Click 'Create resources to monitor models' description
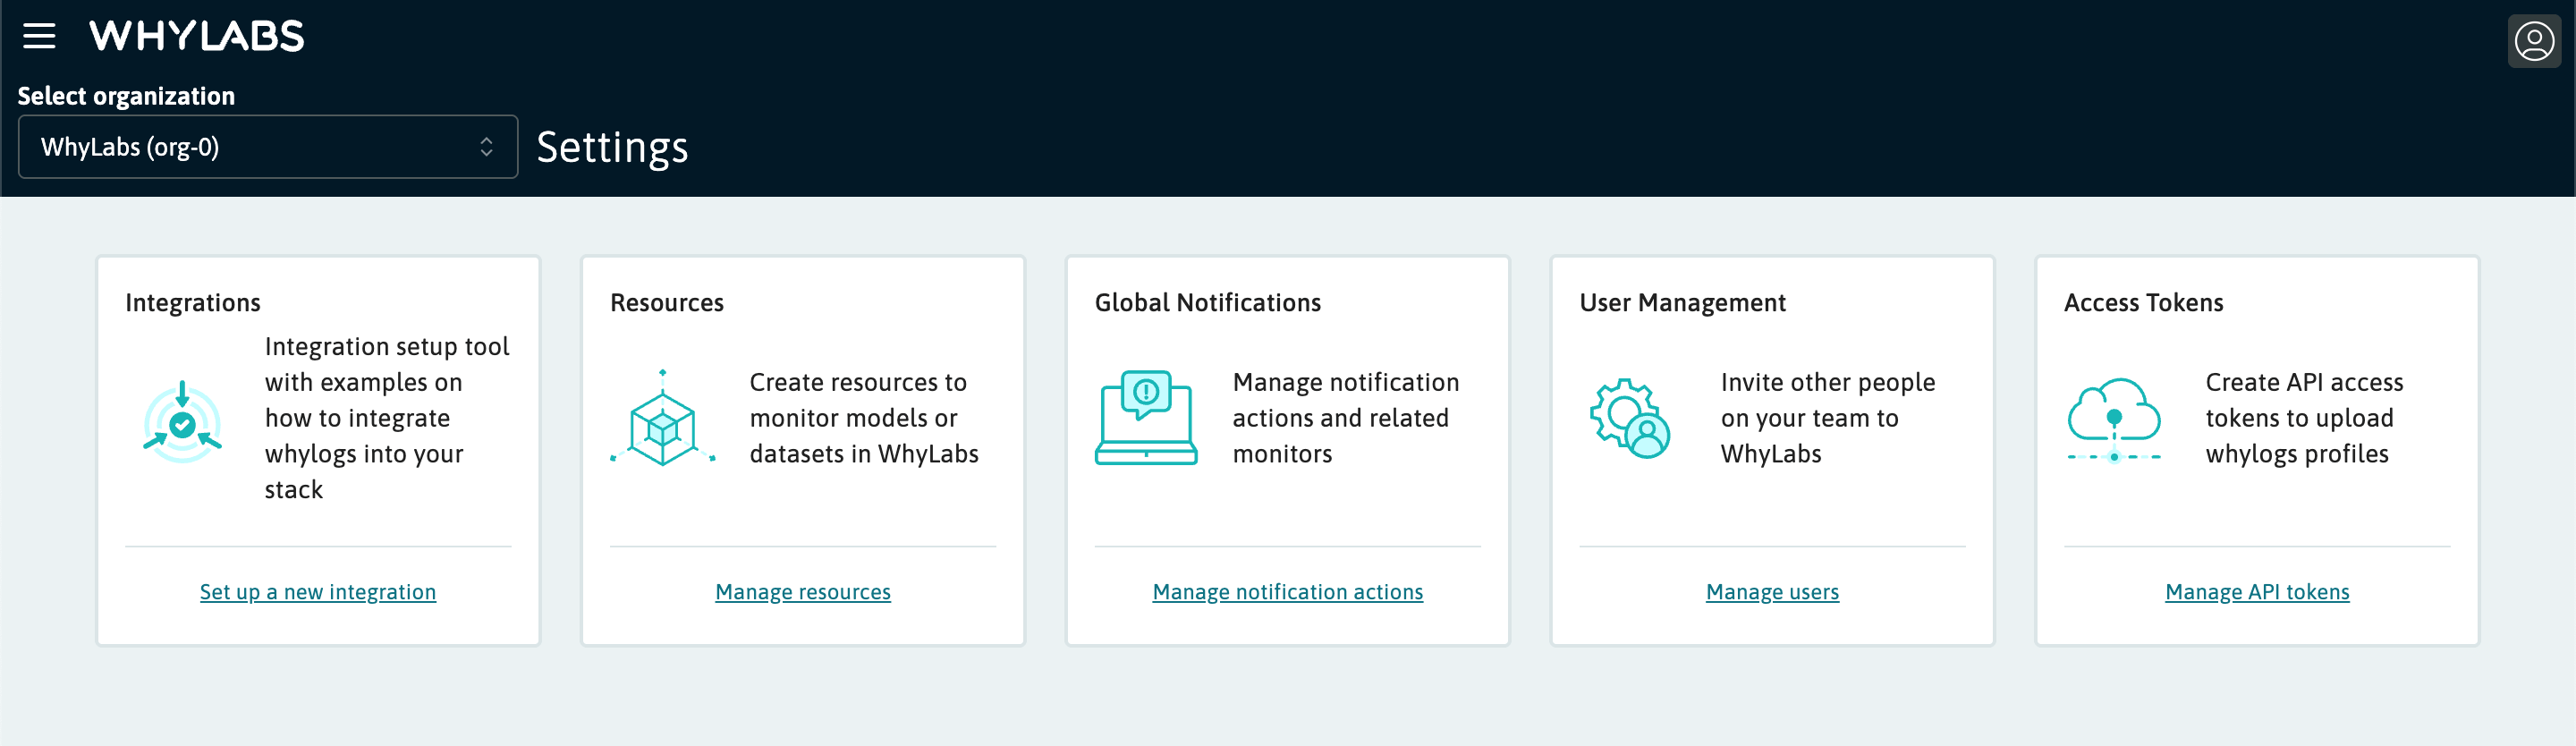2576x746 pixels. (x=864, y=418)
